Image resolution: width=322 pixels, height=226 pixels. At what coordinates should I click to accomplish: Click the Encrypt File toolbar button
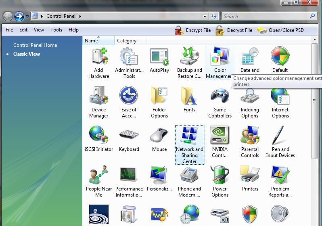pyautogui.click(x=193, y=30)
